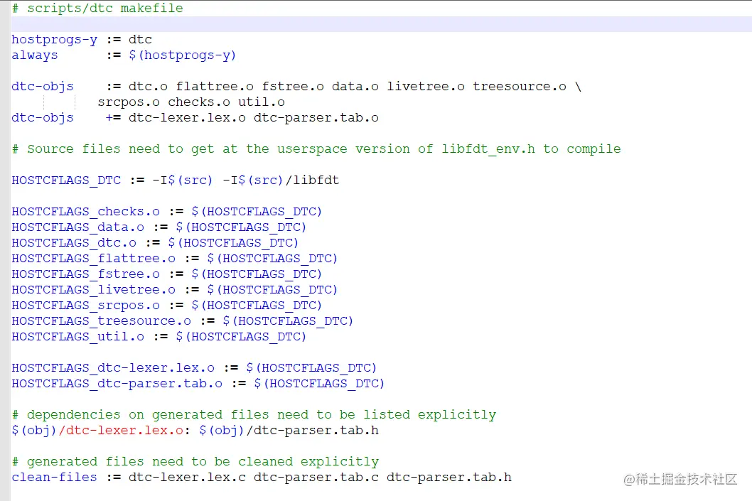Select 'HOSTCFLAGS_treesource.o' variable name
Viewport: 752px width, 501px height.
(101, 320)
